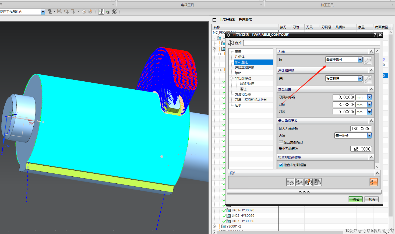Screen dimensions: 395x234
Task: Click the 最小刀轴更改 value field
Action: point(361,149)
